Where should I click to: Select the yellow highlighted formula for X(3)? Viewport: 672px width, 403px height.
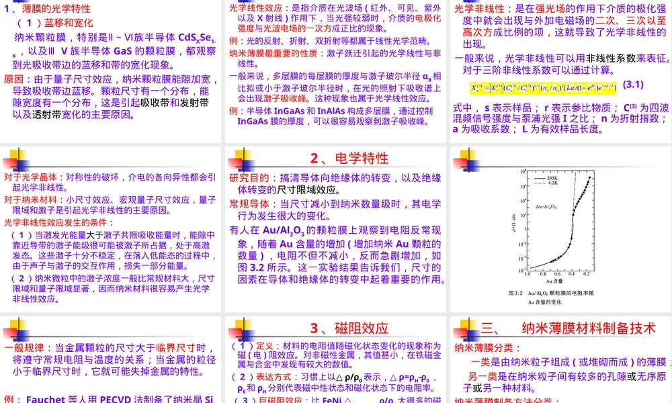click(x=544, y=88)
